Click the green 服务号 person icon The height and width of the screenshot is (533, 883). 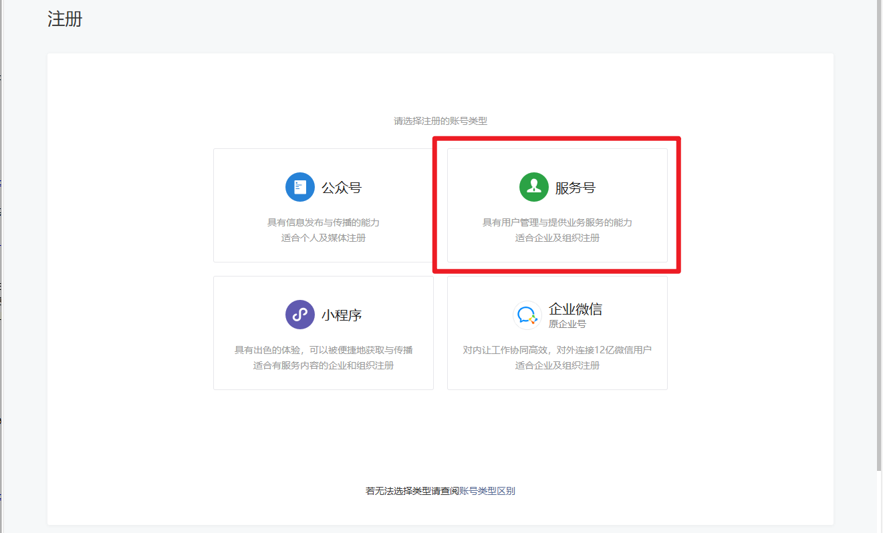(x=533, y=187)
